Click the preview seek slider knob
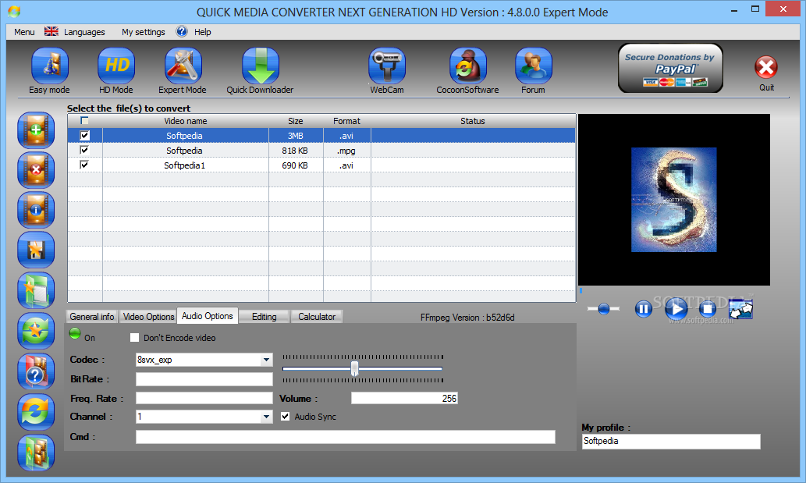This screenshot has width=806, height=483. point(604,309)
